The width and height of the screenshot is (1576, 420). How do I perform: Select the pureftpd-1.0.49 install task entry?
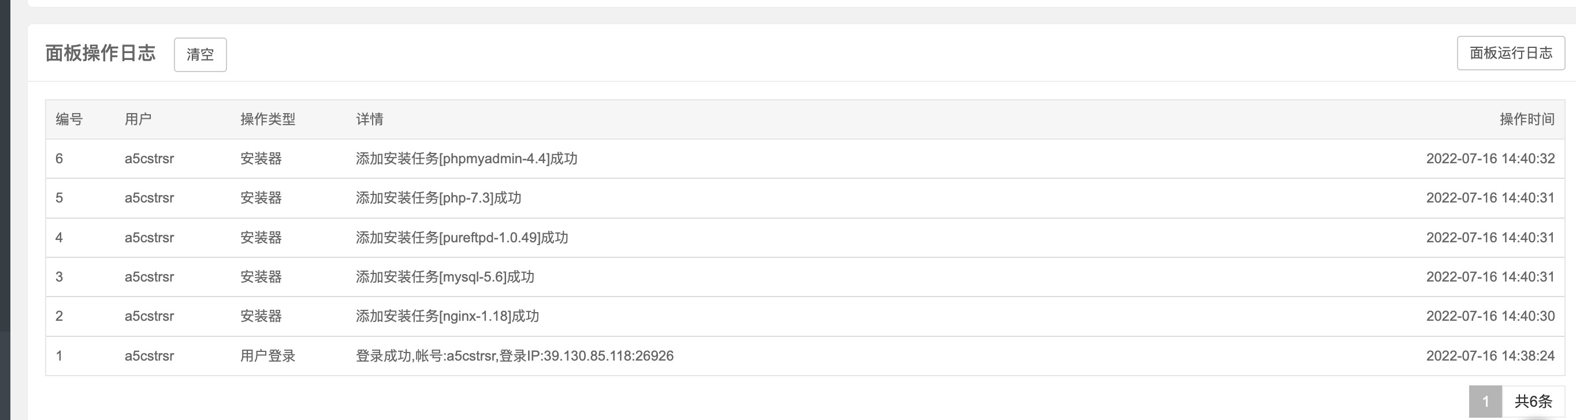coord(461,237)
